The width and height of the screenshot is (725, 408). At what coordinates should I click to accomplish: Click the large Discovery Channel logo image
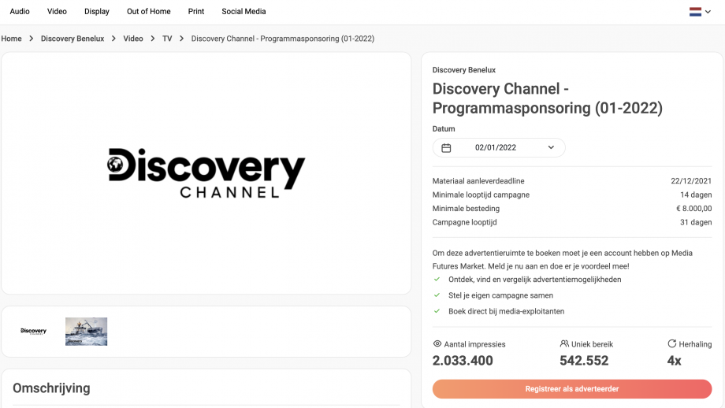click(x=206, y=173)
